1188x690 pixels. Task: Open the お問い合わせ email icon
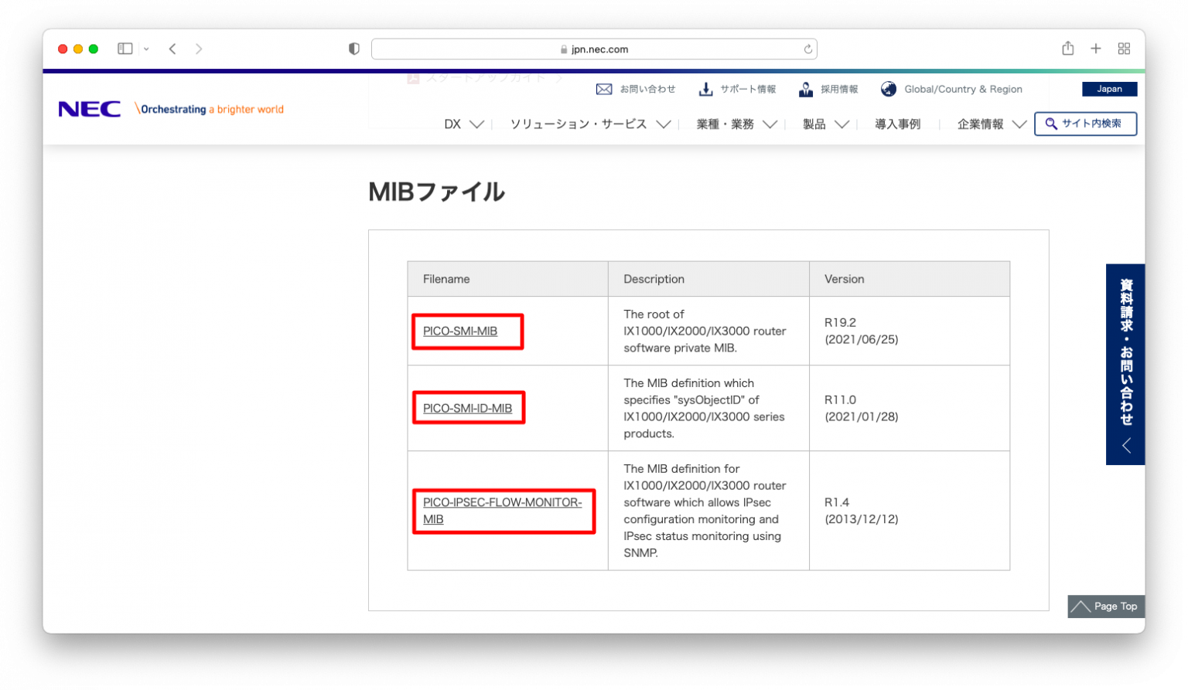pos(604,89)
